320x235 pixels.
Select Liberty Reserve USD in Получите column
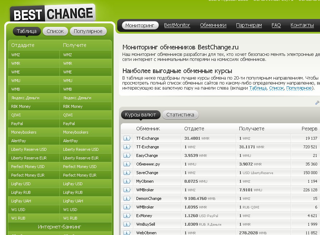click(86, 149)
